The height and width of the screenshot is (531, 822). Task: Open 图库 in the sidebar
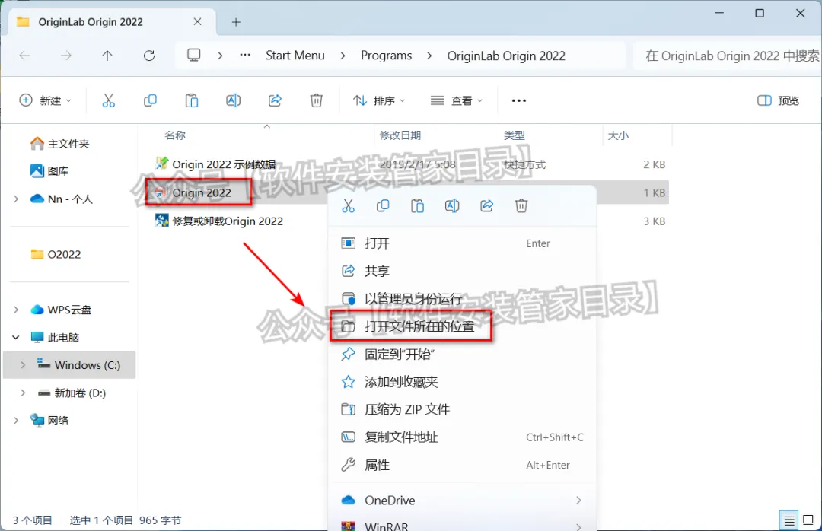[49, 171]
